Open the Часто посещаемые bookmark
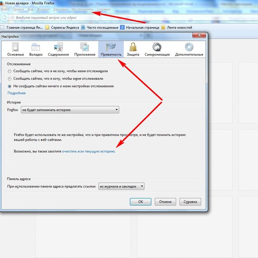 point(100,27)
